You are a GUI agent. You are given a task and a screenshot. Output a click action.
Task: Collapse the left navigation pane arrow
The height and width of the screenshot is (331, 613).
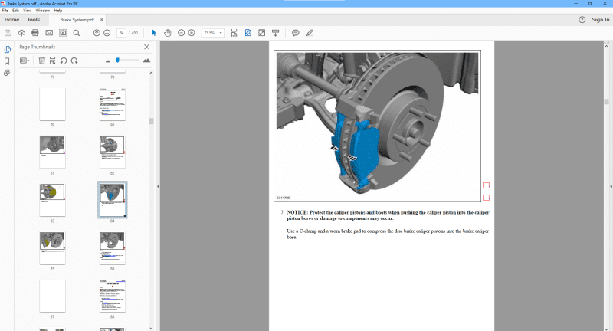click(158, 186)
